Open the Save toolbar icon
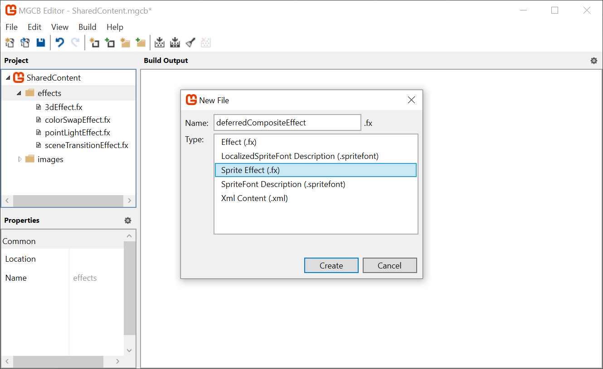 40,42
